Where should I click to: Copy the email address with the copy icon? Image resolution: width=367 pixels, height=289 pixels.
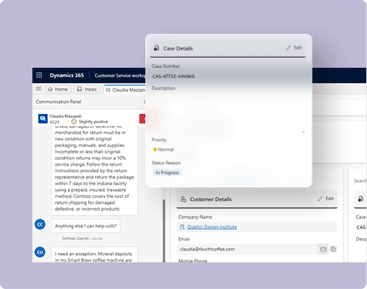(333, 249)
